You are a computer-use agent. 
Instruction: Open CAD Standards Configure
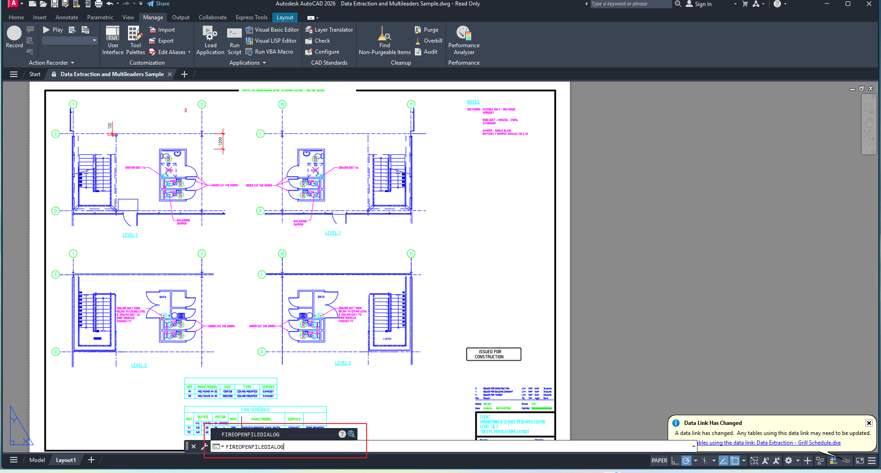[322, 52]
